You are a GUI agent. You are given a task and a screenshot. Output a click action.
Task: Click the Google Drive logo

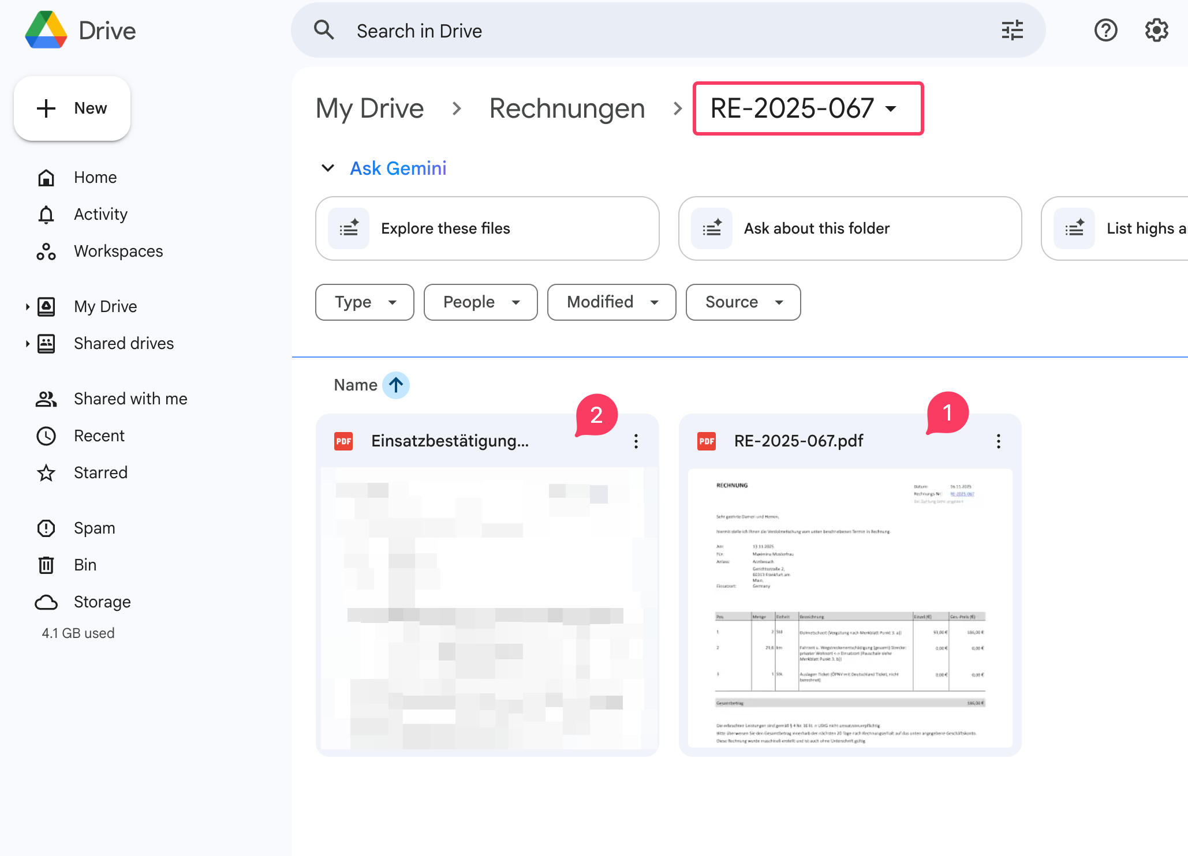(x=46, y=30)
